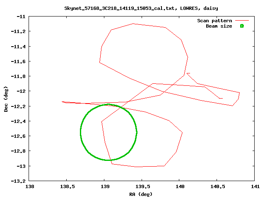This screenshot has height=198, width=265.
Task: Click the x-axis tick label 139.5
Action: 142,186
